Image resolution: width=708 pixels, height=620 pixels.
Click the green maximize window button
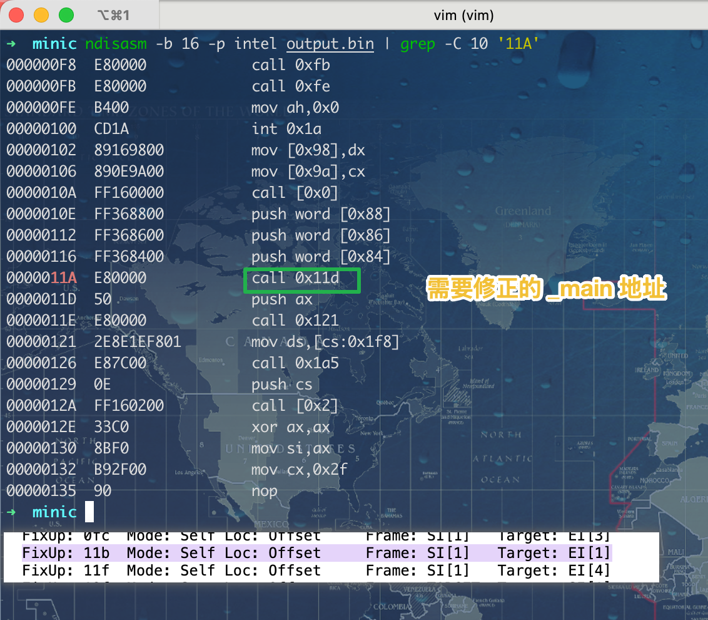pos(65,14)
